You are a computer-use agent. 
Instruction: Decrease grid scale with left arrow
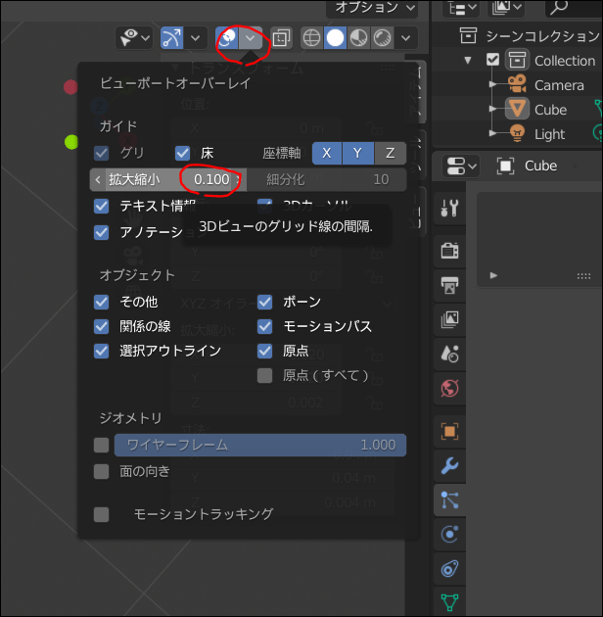pos(98,180)
